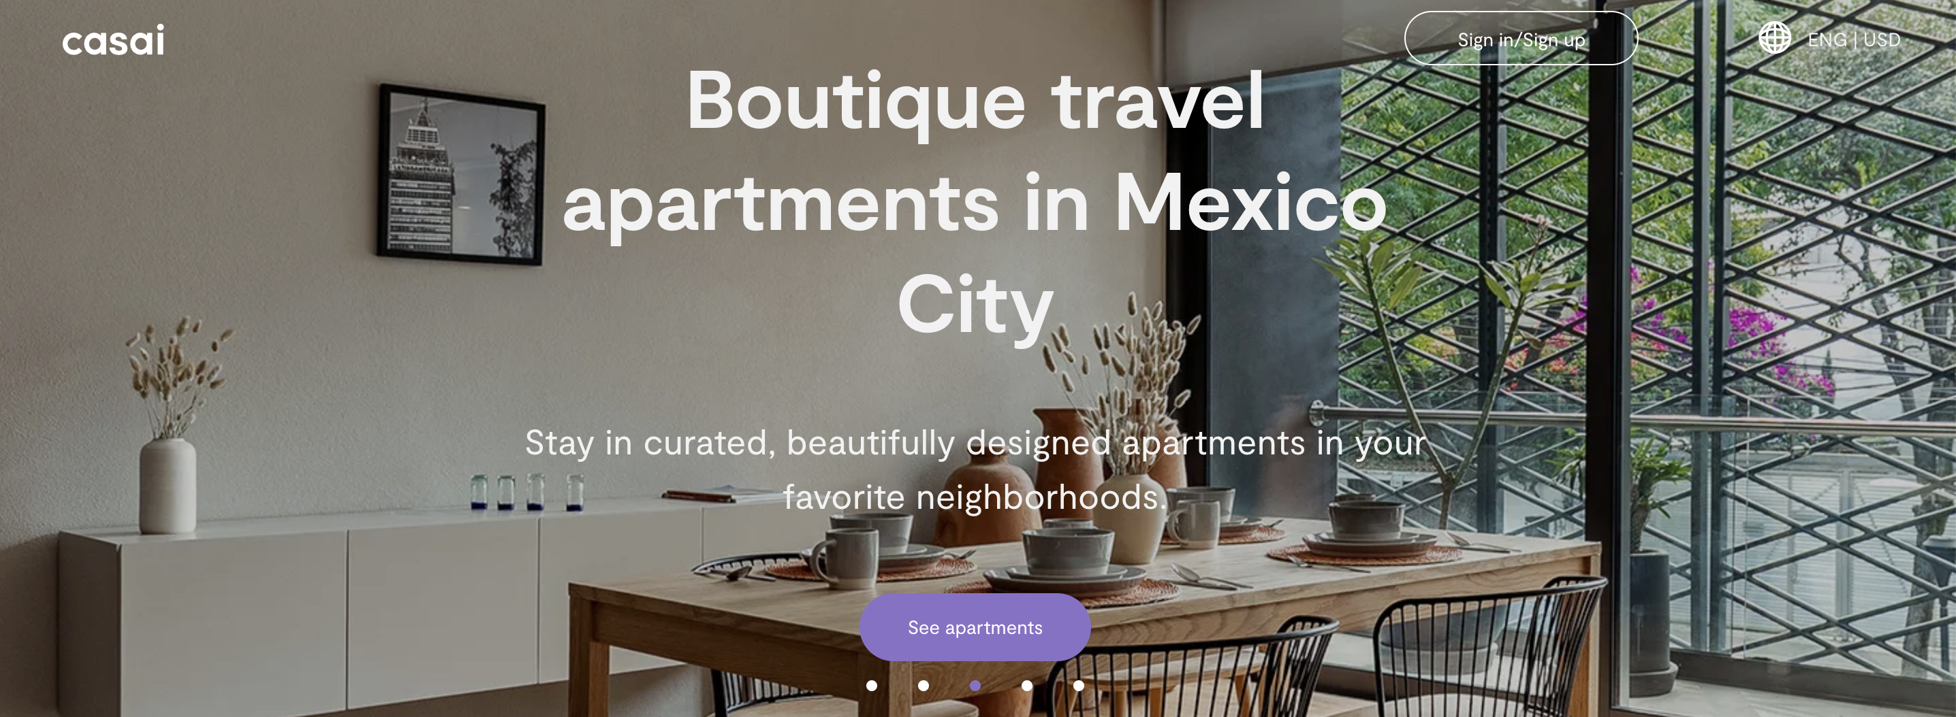This screenshot has height=717, width=1956.
Task: Click the casai logo
Action: point(113,40)
